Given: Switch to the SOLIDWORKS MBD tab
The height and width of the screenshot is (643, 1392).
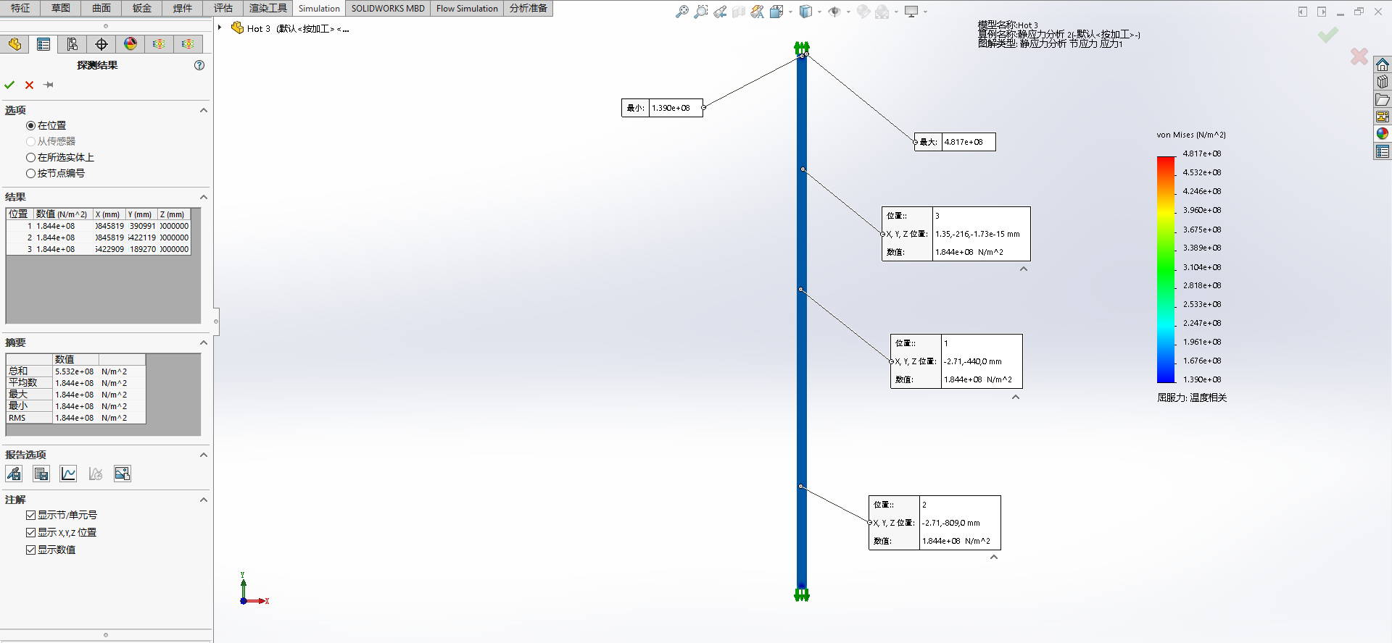Looking at the screenshot, I should point(388,8).
